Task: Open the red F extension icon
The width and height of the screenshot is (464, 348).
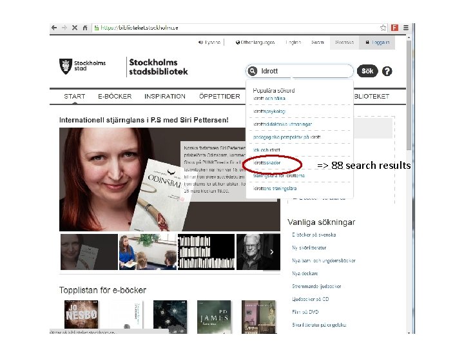Action: point(394,28)
